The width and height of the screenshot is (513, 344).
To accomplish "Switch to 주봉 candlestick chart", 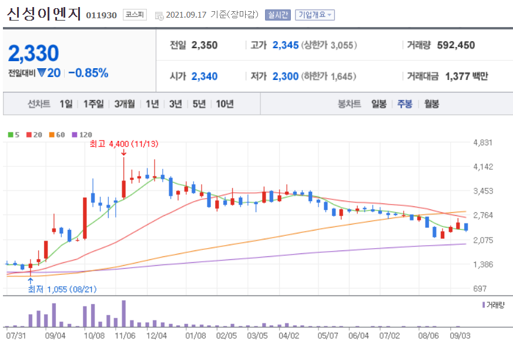I will pyautogui.click(x=405, y=103).
